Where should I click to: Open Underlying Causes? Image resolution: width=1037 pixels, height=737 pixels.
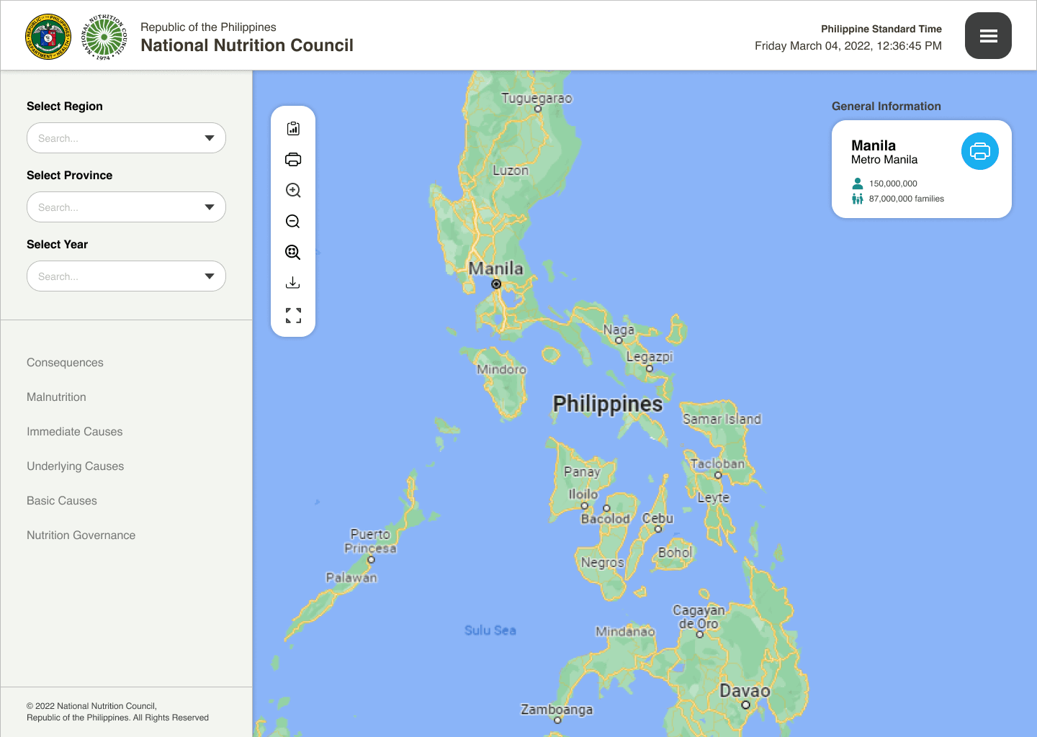[75, 466]
